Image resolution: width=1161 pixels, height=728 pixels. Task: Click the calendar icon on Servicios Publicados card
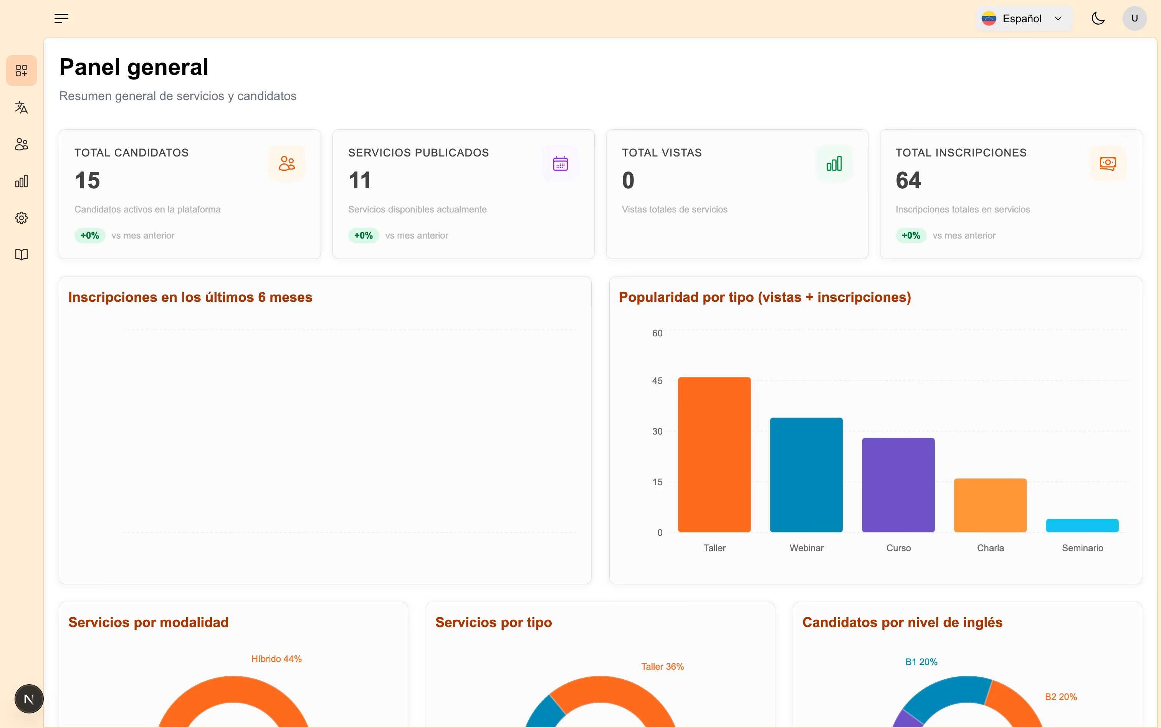tap(560, 163)
